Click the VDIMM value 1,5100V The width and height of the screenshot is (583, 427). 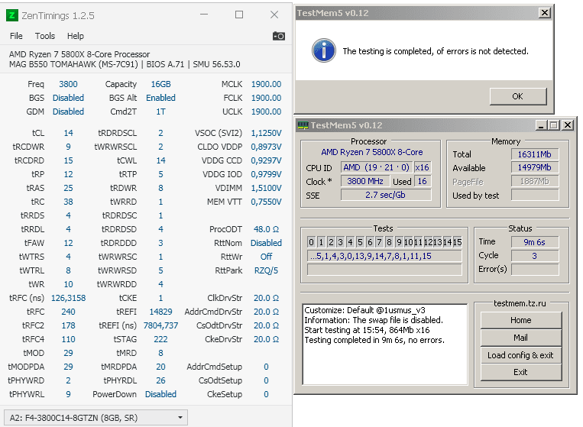(266, 188)
